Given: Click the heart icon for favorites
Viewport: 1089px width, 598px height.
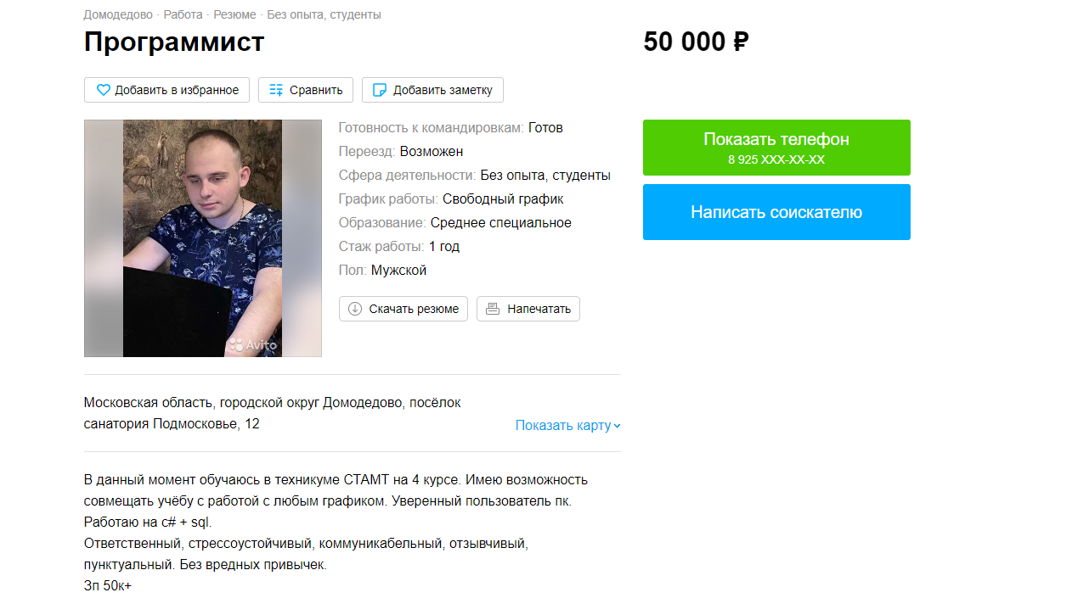Looking at the screenshot, I should click(x=103, y=90).
